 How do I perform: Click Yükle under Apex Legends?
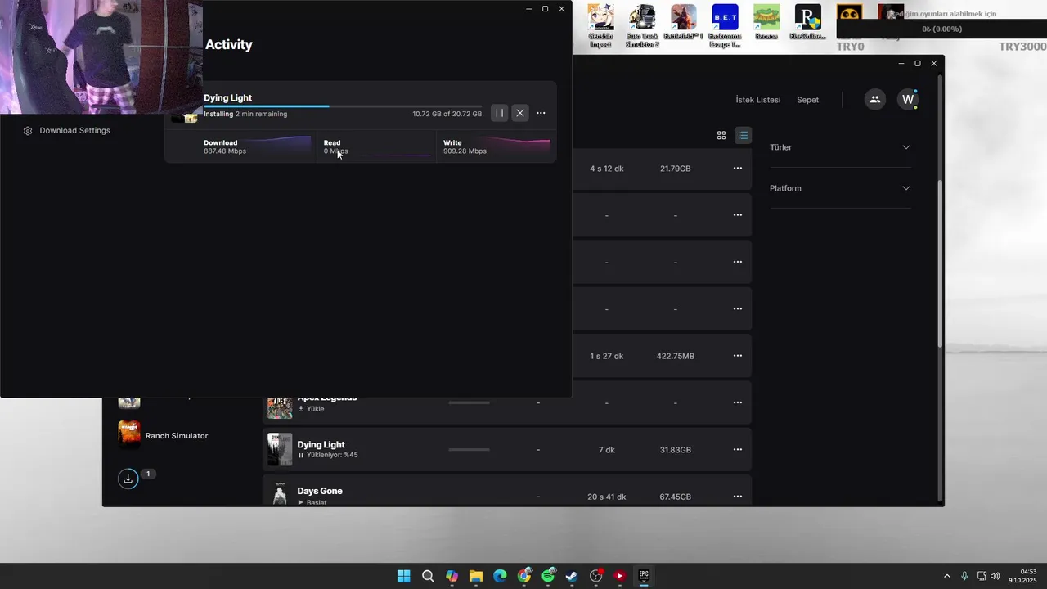pos(312,409)
